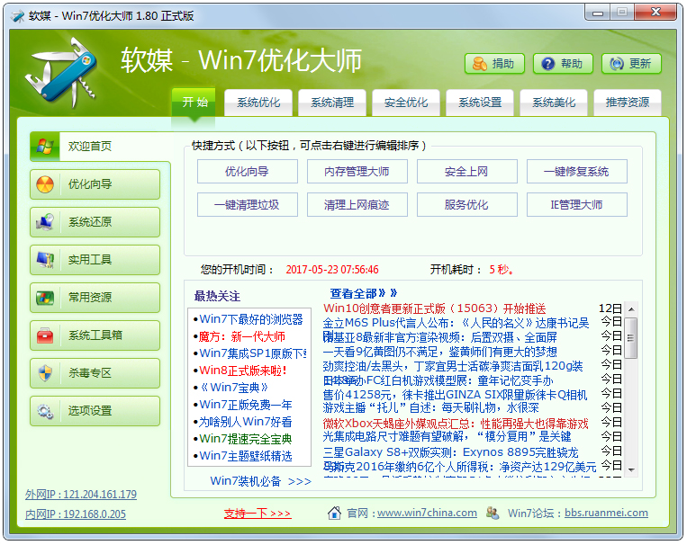The height and width of the screenshot is (545, 687).
Task: Switch to the 系统优化 tab
Action: coord(258,103)
